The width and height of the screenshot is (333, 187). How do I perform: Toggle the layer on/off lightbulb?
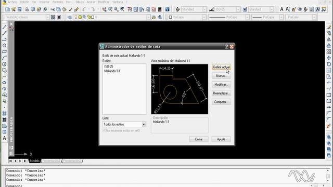point(76,17)
